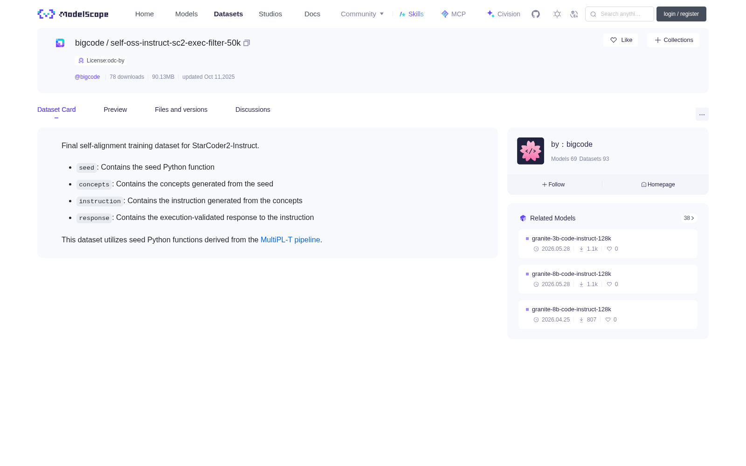The width and height of the screenshot is (746, 466).
Task: Expand Related Models with the 38 chevron
Action: pyautogui.click(x=689, y=218)
